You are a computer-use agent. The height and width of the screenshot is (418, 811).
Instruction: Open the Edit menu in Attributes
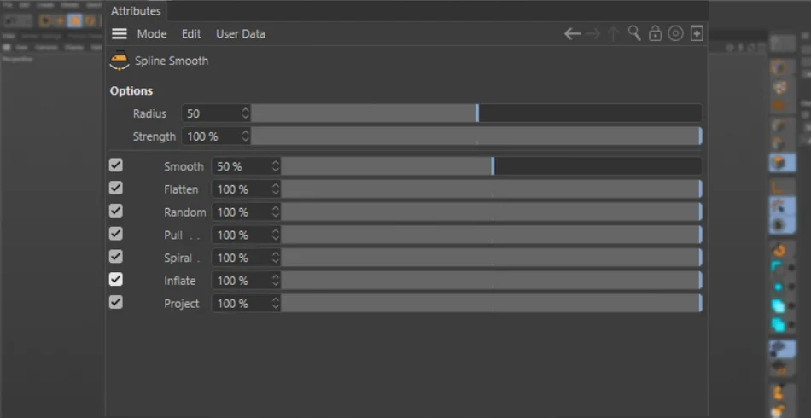(x=191, y=34)
